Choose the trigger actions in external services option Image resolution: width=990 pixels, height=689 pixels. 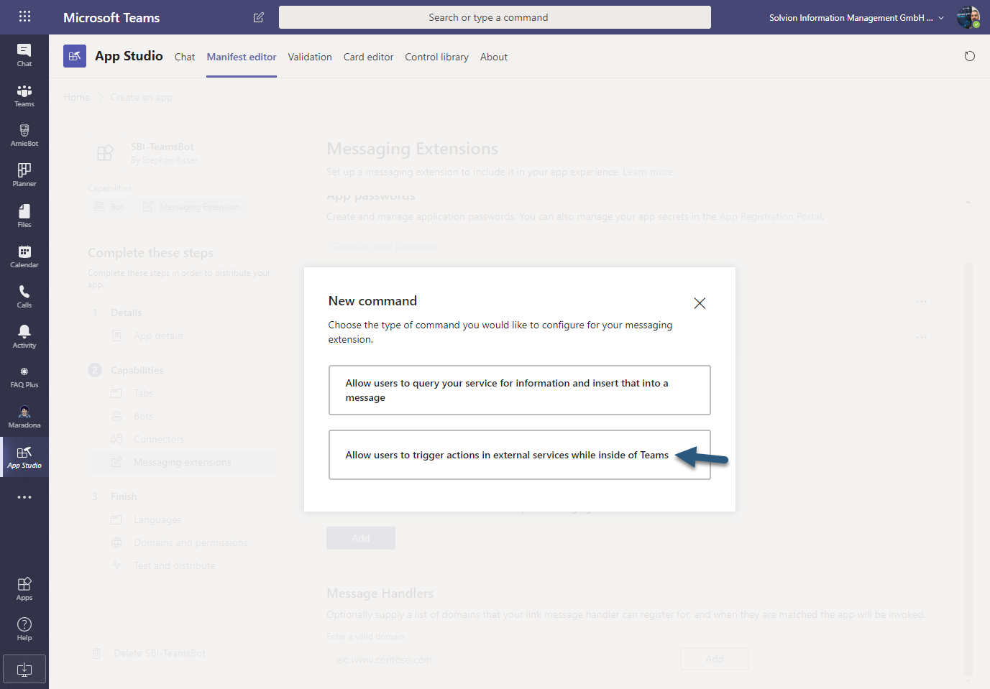520,455
